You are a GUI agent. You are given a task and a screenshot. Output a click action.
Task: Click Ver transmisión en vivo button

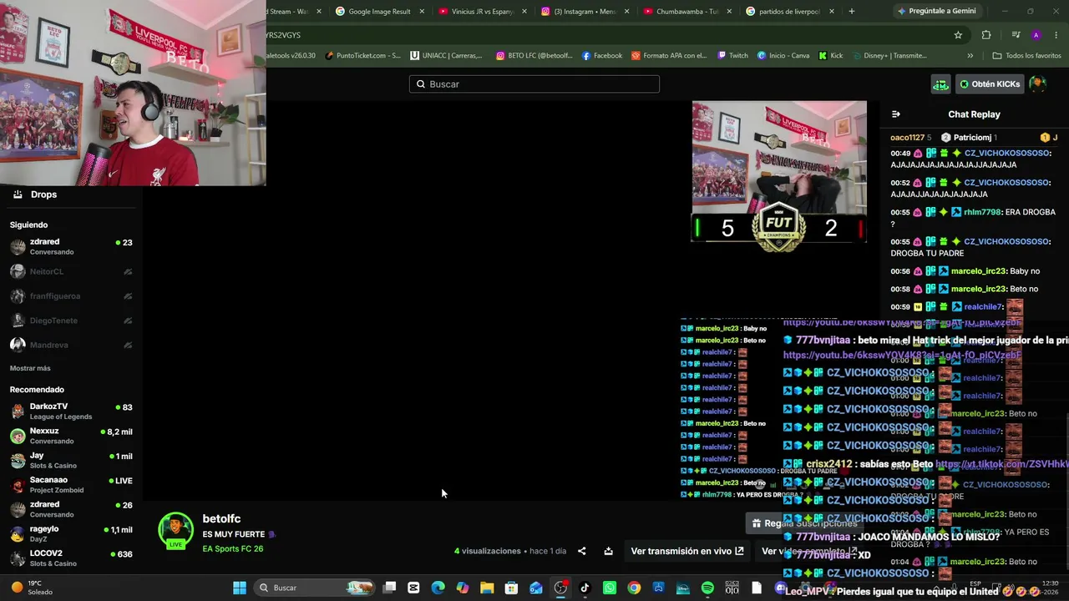point(686,551)
